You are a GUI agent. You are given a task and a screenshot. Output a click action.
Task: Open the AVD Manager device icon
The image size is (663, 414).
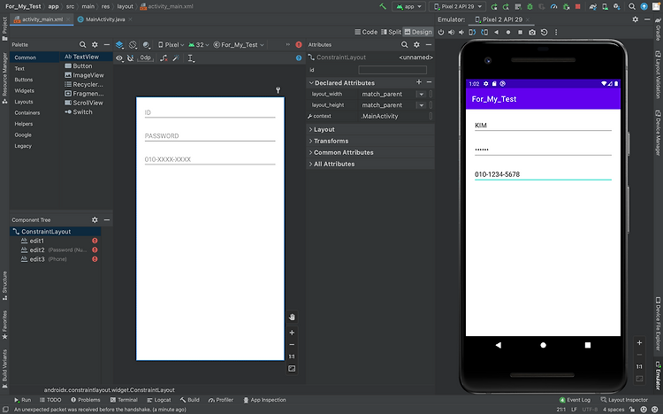coord(605,7)
